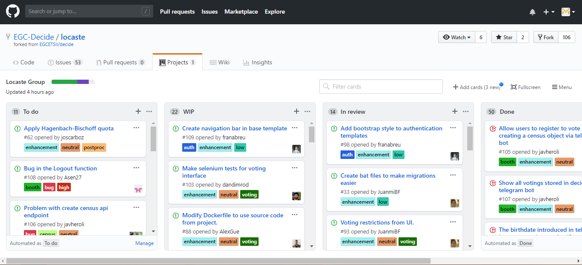Open the watchers count 6
The height and width of the screenshot is (265, 582).
(x=481, y=37)
